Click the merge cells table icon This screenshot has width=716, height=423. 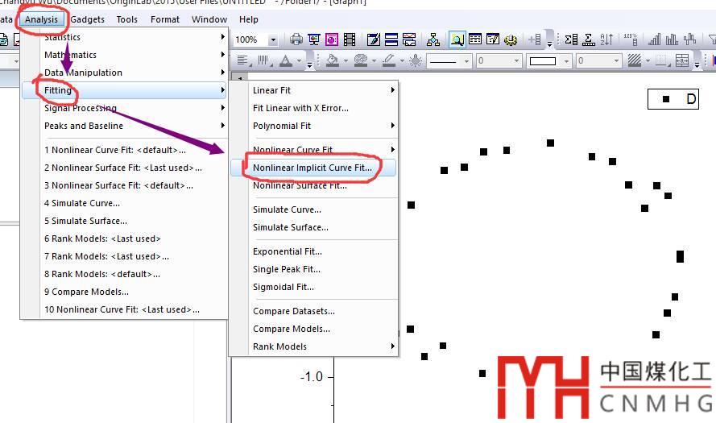coord(682,60)
